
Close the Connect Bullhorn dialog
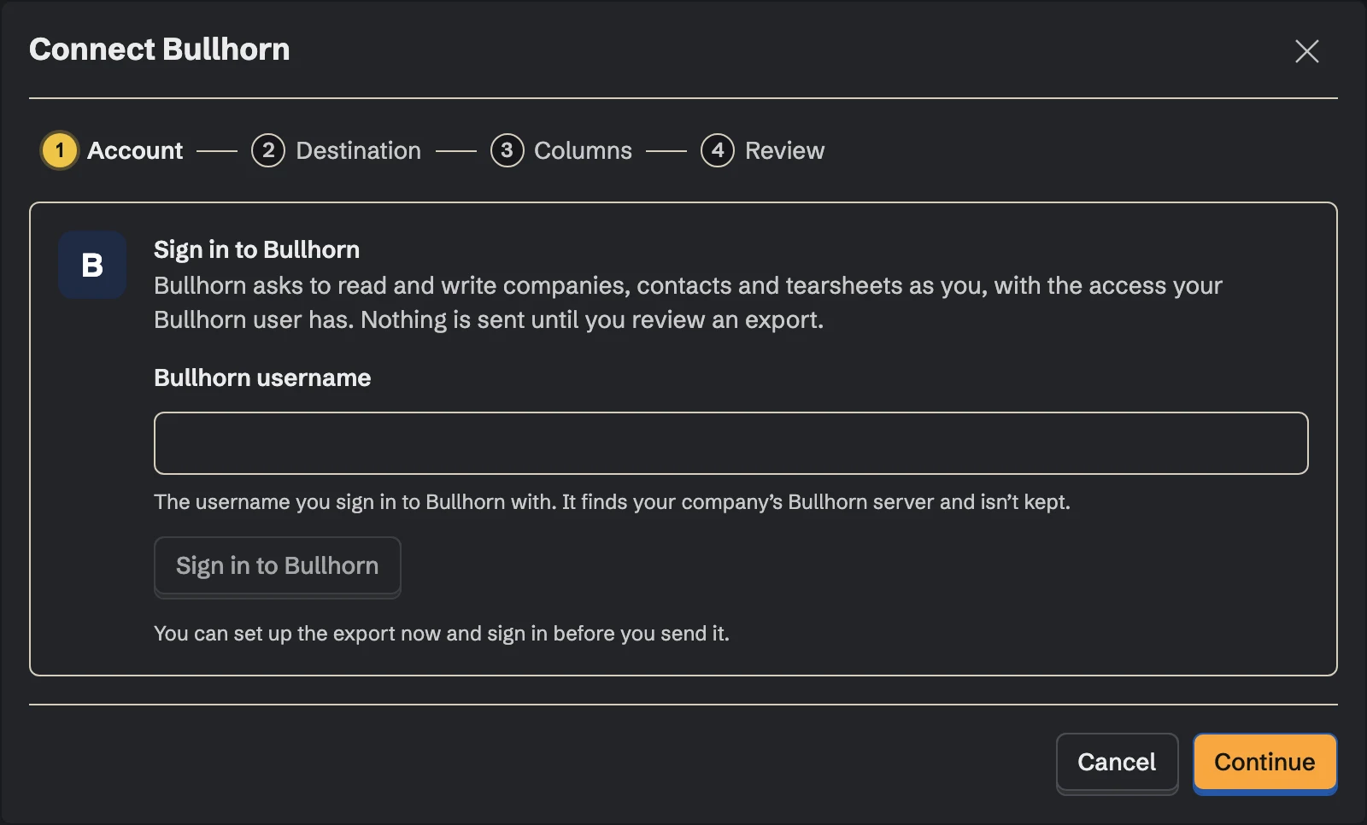point(1306,51)
